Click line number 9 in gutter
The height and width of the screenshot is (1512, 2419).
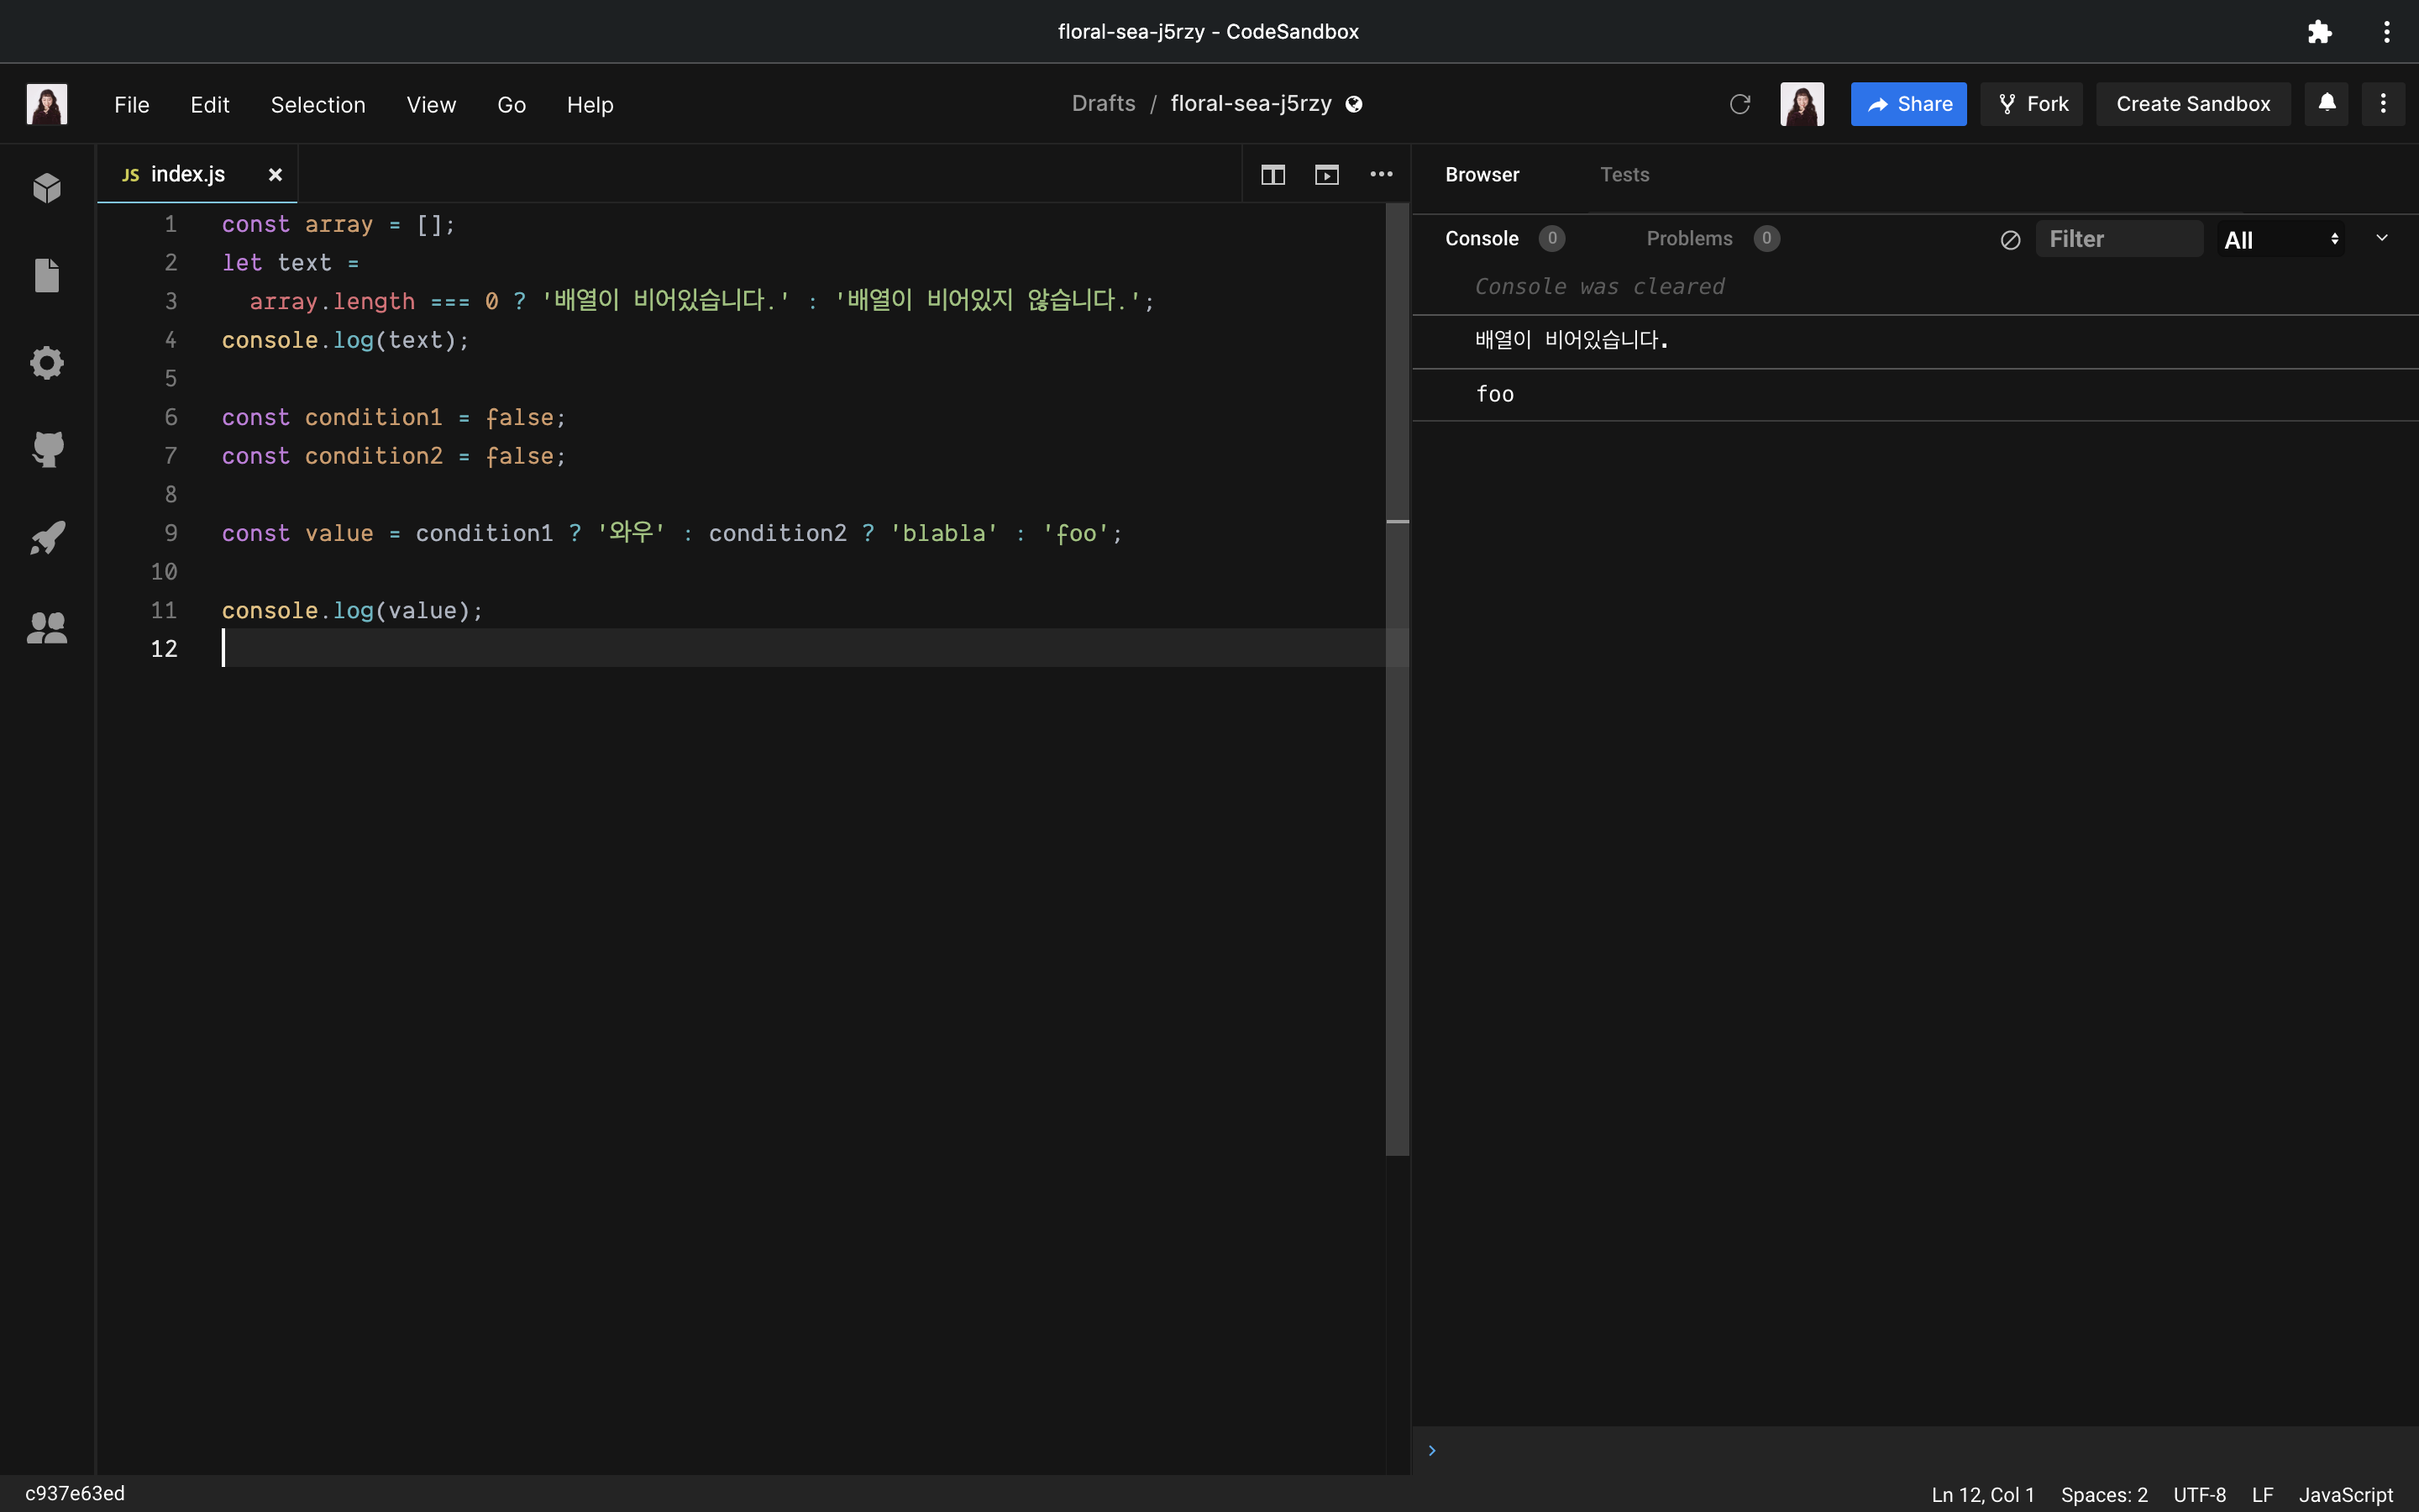click(171, 533)
